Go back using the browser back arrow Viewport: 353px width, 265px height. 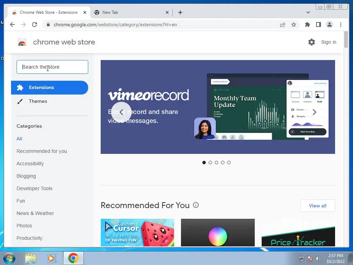tap(12, 24)
